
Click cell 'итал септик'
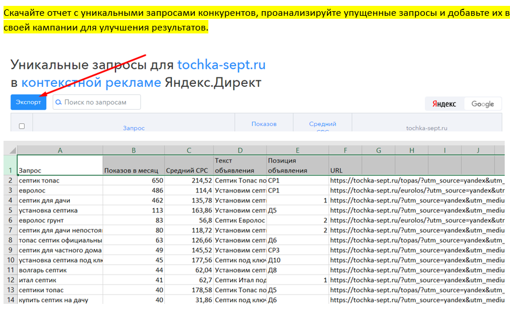(x=60, y=280)
